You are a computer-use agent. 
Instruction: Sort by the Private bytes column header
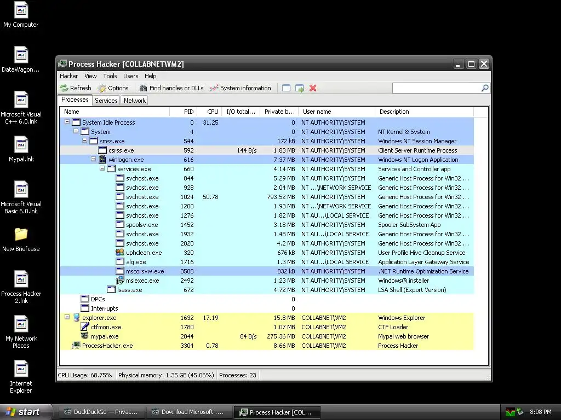pos(279,112)
